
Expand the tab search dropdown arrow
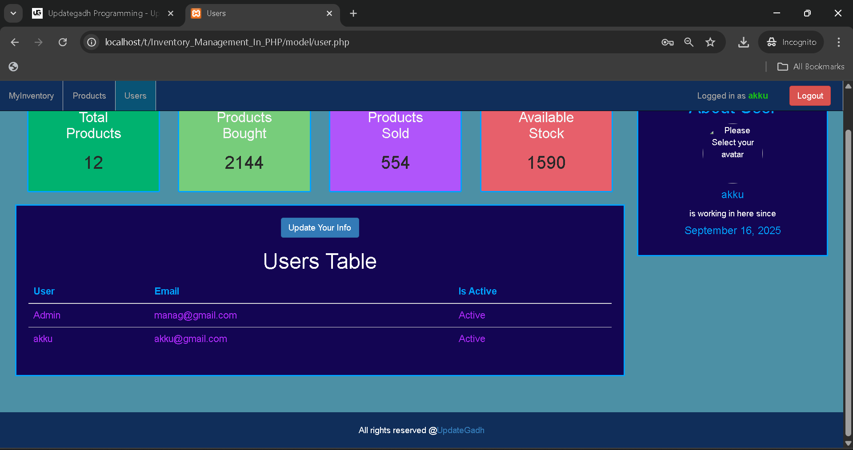tap(13, 13)
